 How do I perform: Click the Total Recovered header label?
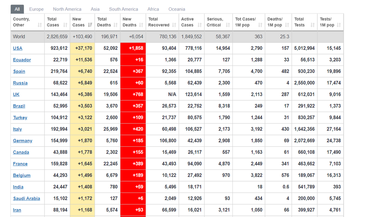click(159, 22)
